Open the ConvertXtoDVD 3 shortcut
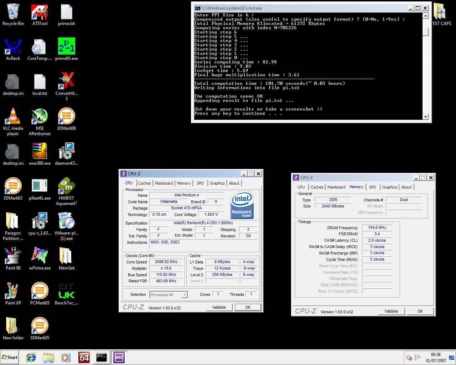The image size is (456, 365). [66, 87]
